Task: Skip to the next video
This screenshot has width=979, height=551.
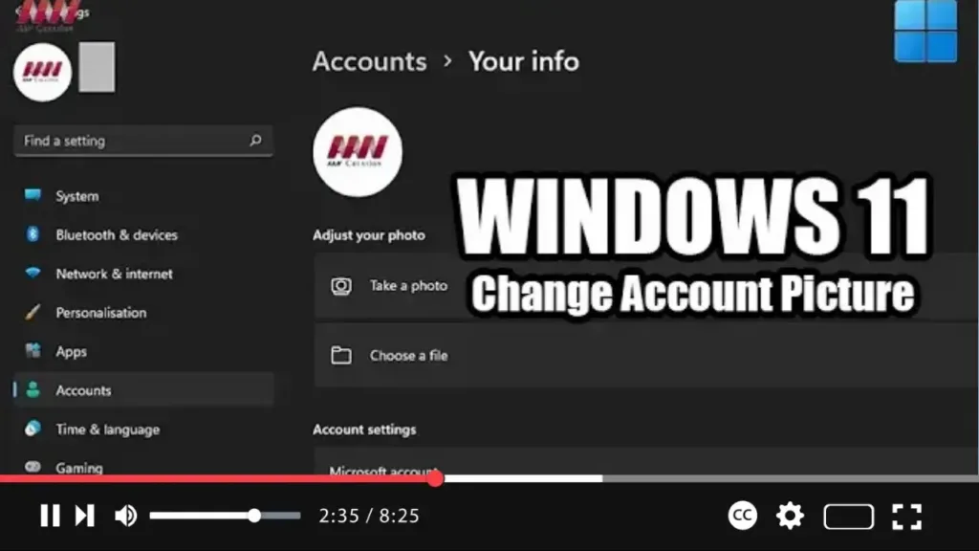Action: 85,517
